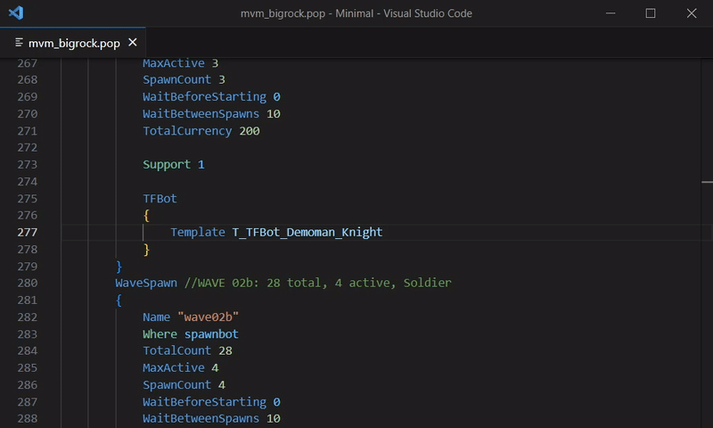The image size is (713, 428).
Task: Click 'TotalCount 28' on line 284
Action: [x=187, y=350]
